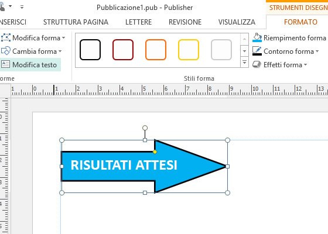Open the LETTERE tab
328x234 pixels.
point(138,22)
